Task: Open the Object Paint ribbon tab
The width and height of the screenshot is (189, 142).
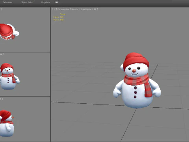Action: pos(27,2)
